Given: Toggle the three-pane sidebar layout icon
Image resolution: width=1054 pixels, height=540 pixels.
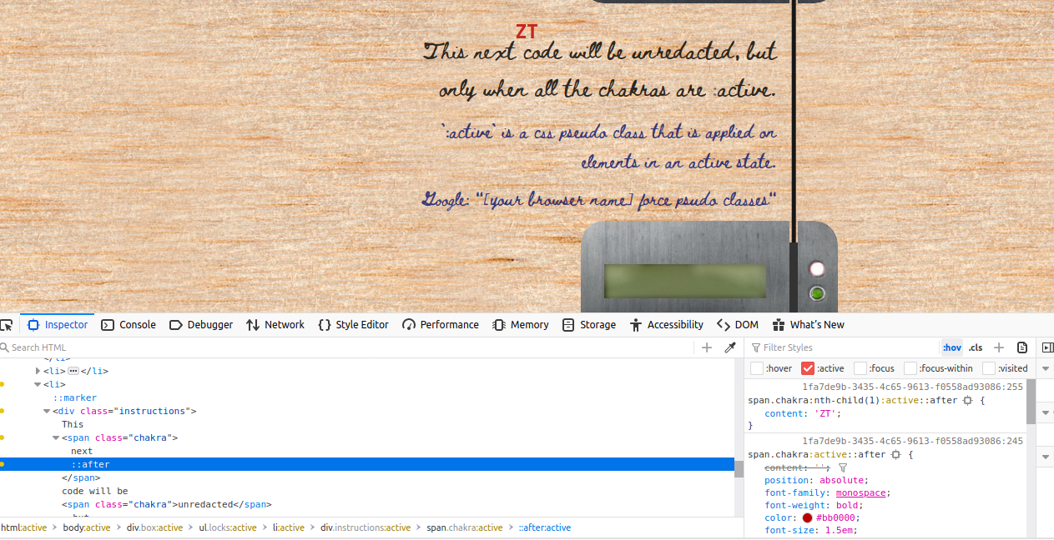Looking at the screenshot, I should click(1047, 347).
